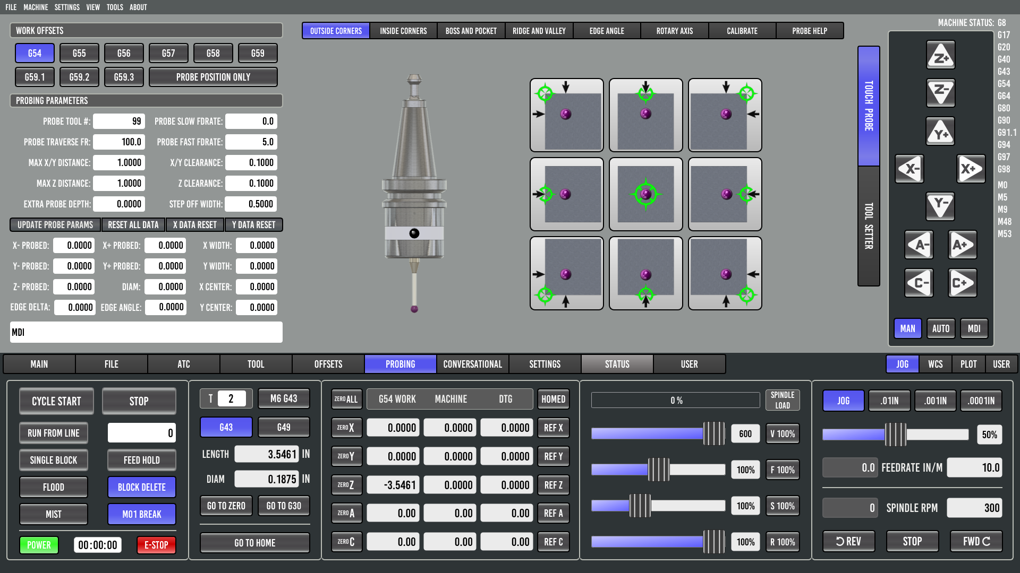The height and width of the screenshot is (573, 1020).
Task: Toggle the M01 Break option
Action: pyautogui.click(x=141, y=514)
